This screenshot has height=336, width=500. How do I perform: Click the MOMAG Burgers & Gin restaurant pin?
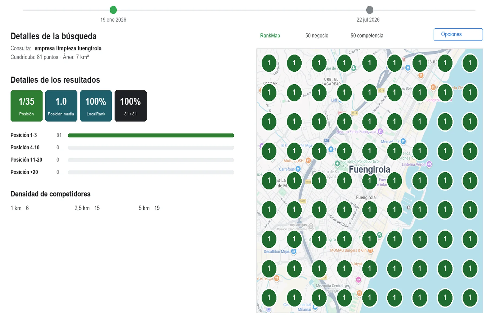[x=370, y=251]
